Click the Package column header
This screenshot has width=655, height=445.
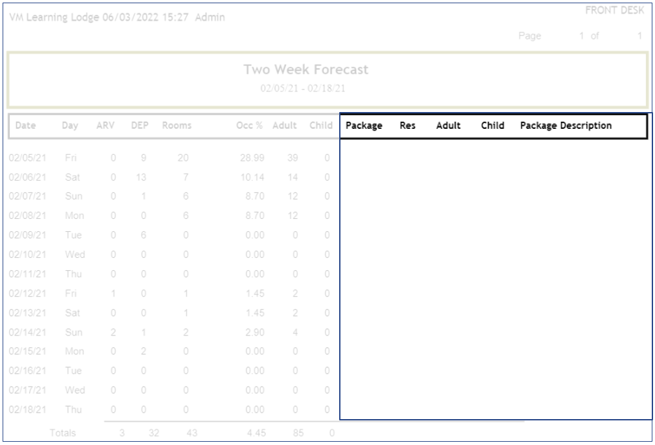tap(364, 126)
